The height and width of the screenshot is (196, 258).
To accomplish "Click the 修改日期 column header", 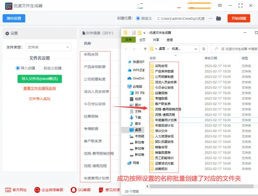I will coord(211,58).
